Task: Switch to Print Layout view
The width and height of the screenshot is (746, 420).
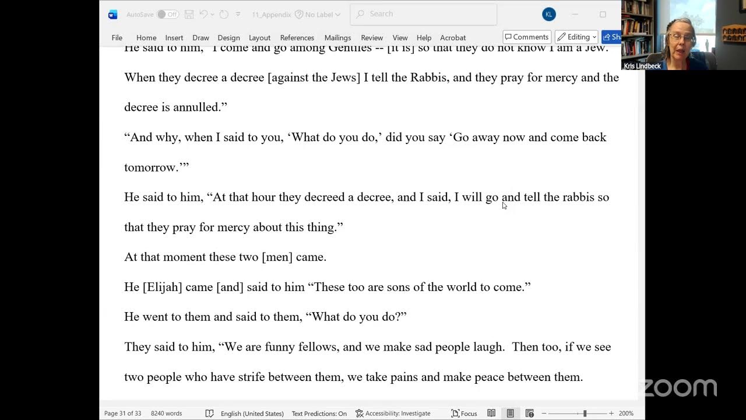Action: 511,413
